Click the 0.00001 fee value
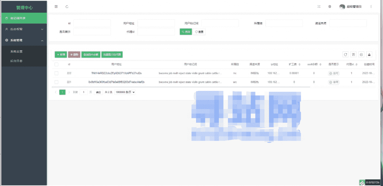 click(x=294, y=73)
